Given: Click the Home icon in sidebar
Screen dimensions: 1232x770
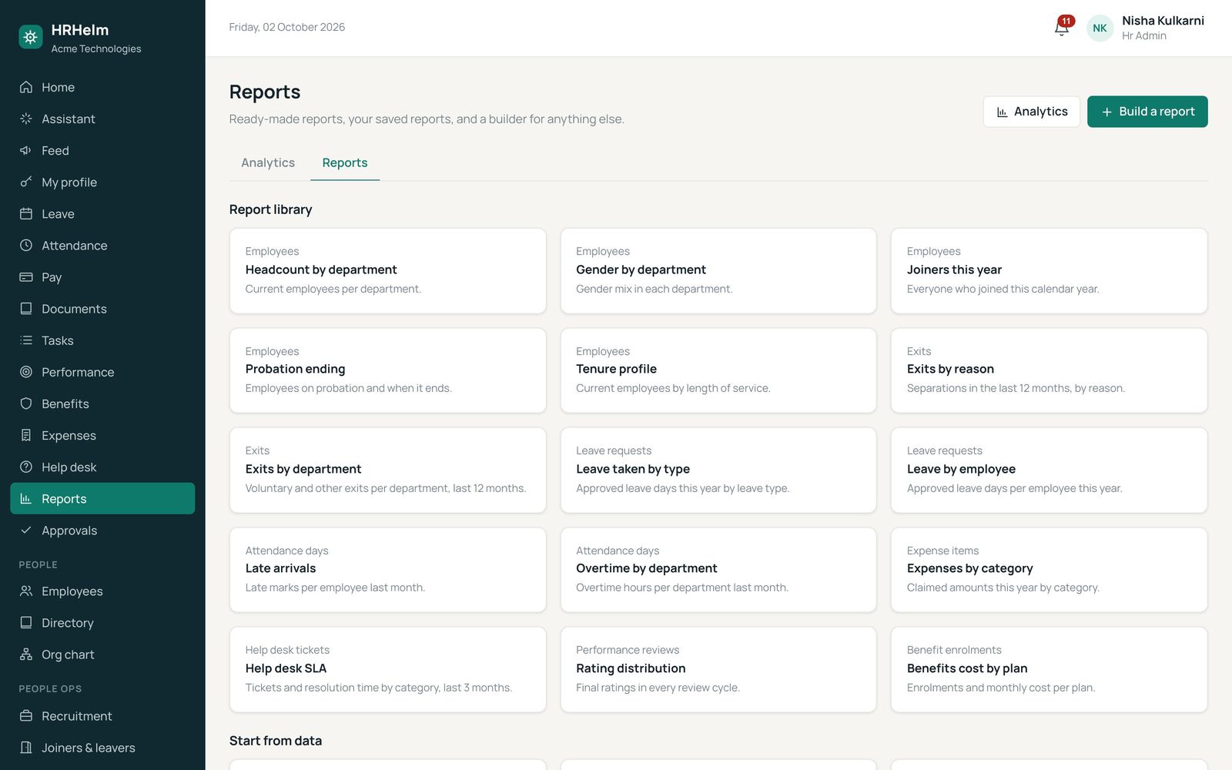Looking at the screenshot, I should 26,87.
